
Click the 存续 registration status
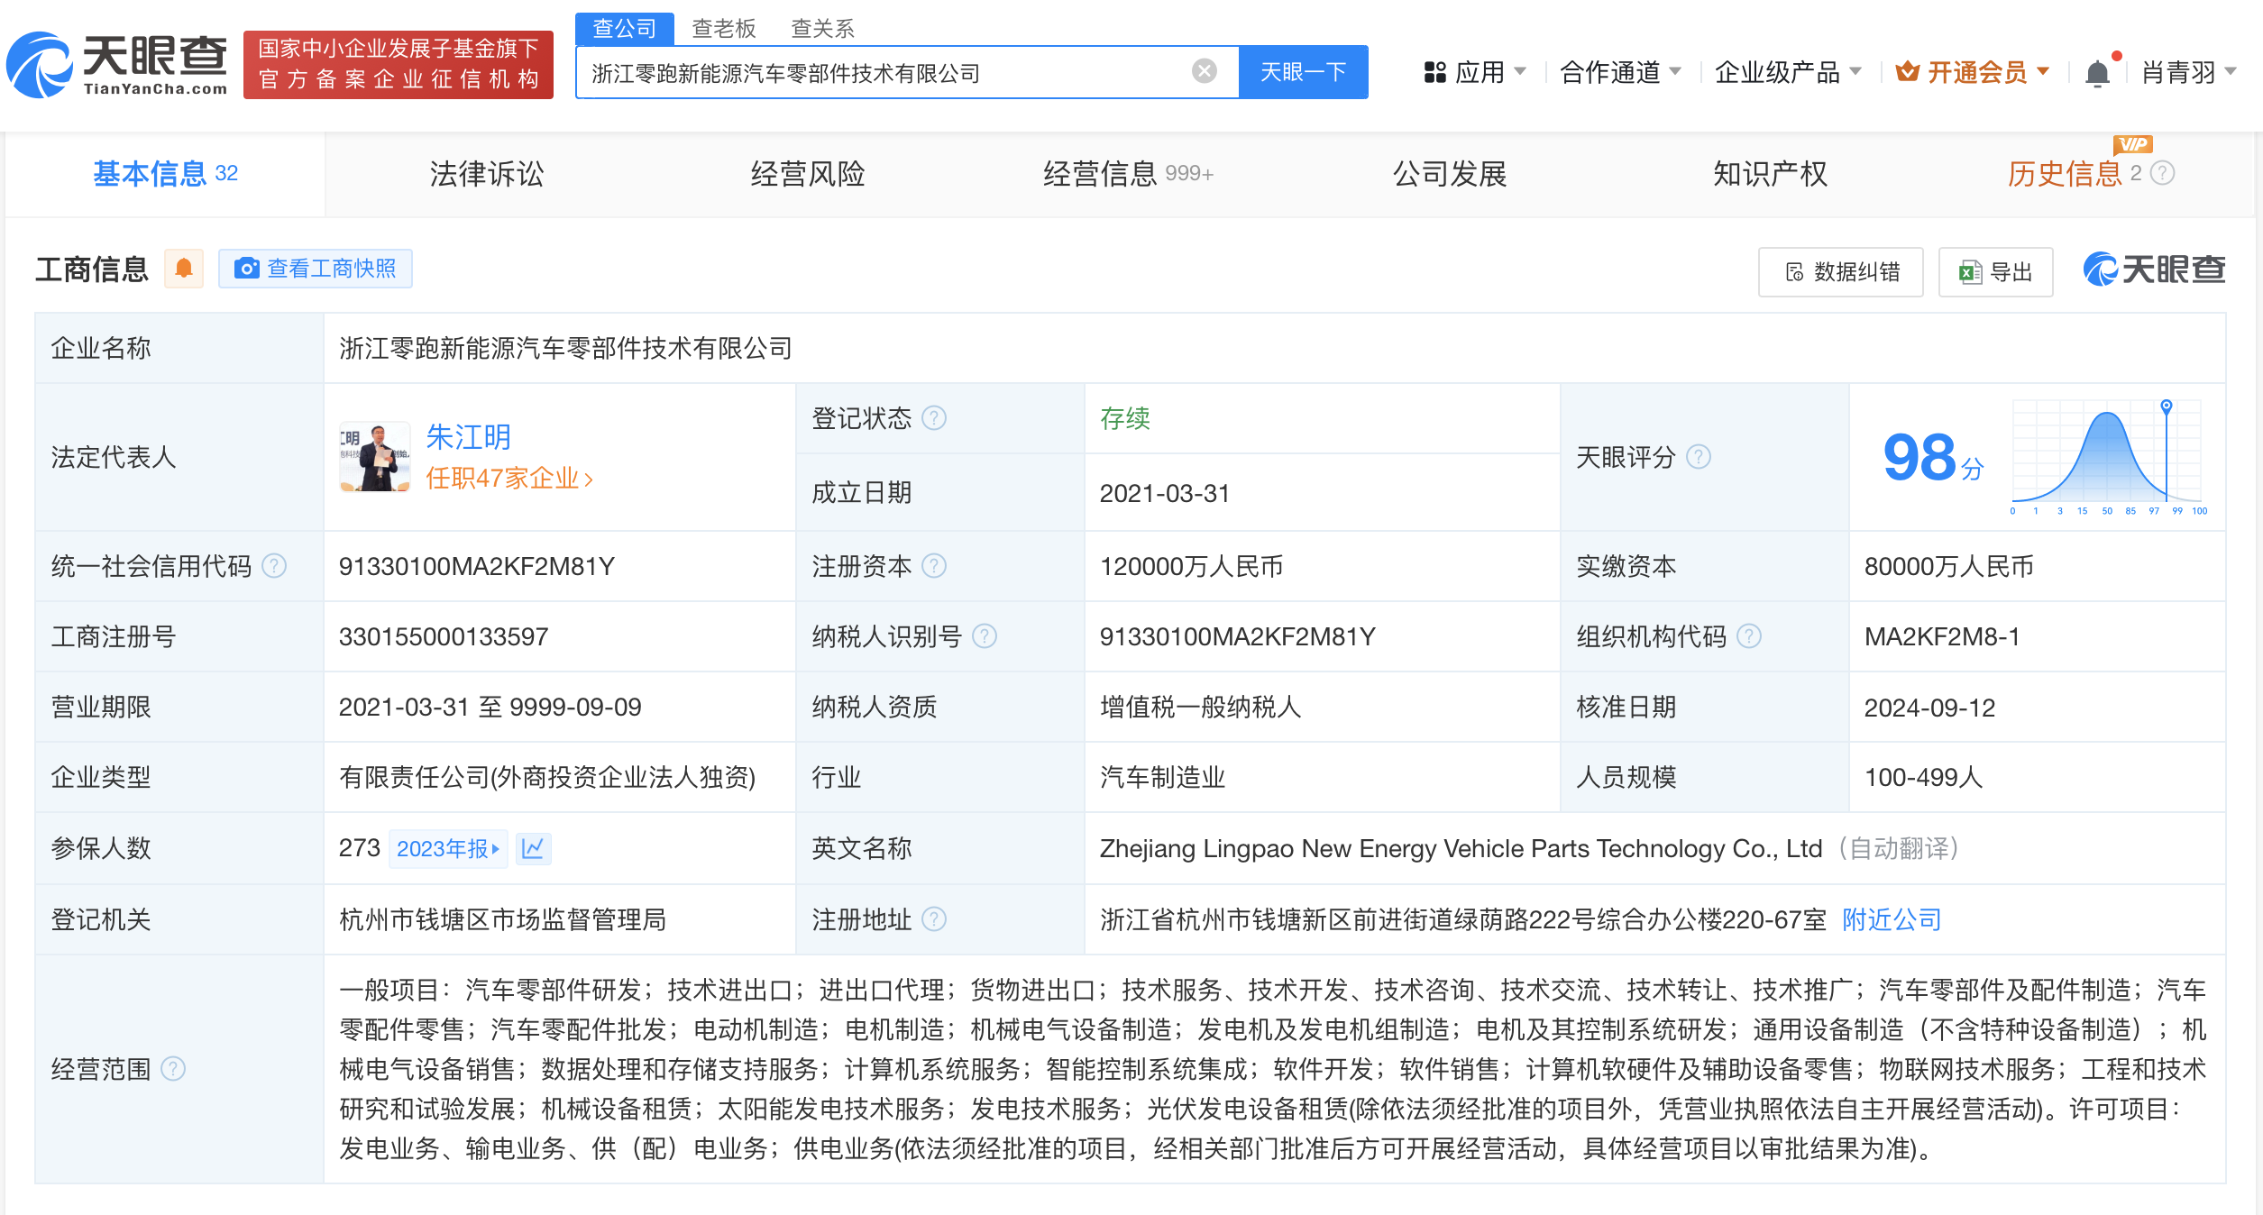tap(1124, 418)
